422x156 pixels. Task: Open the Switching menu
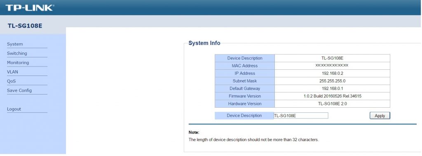17,53
